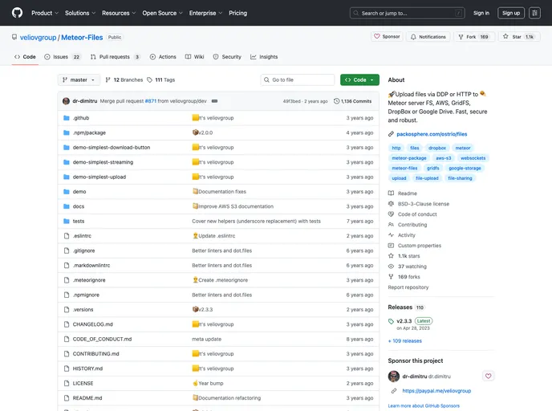
Task: Expand commit message ellipsis button
Action: (x=214, y=101)
